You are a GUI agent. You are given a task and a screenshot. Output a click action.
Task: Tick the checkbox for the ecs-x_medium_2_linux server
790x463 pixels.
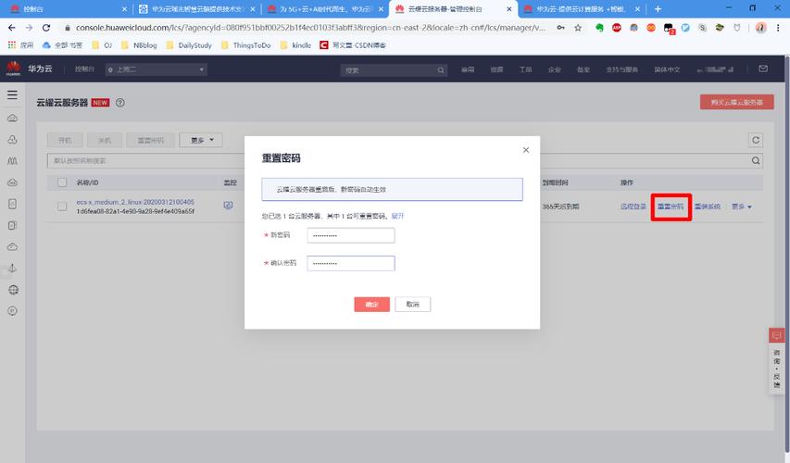click(62, 206)
